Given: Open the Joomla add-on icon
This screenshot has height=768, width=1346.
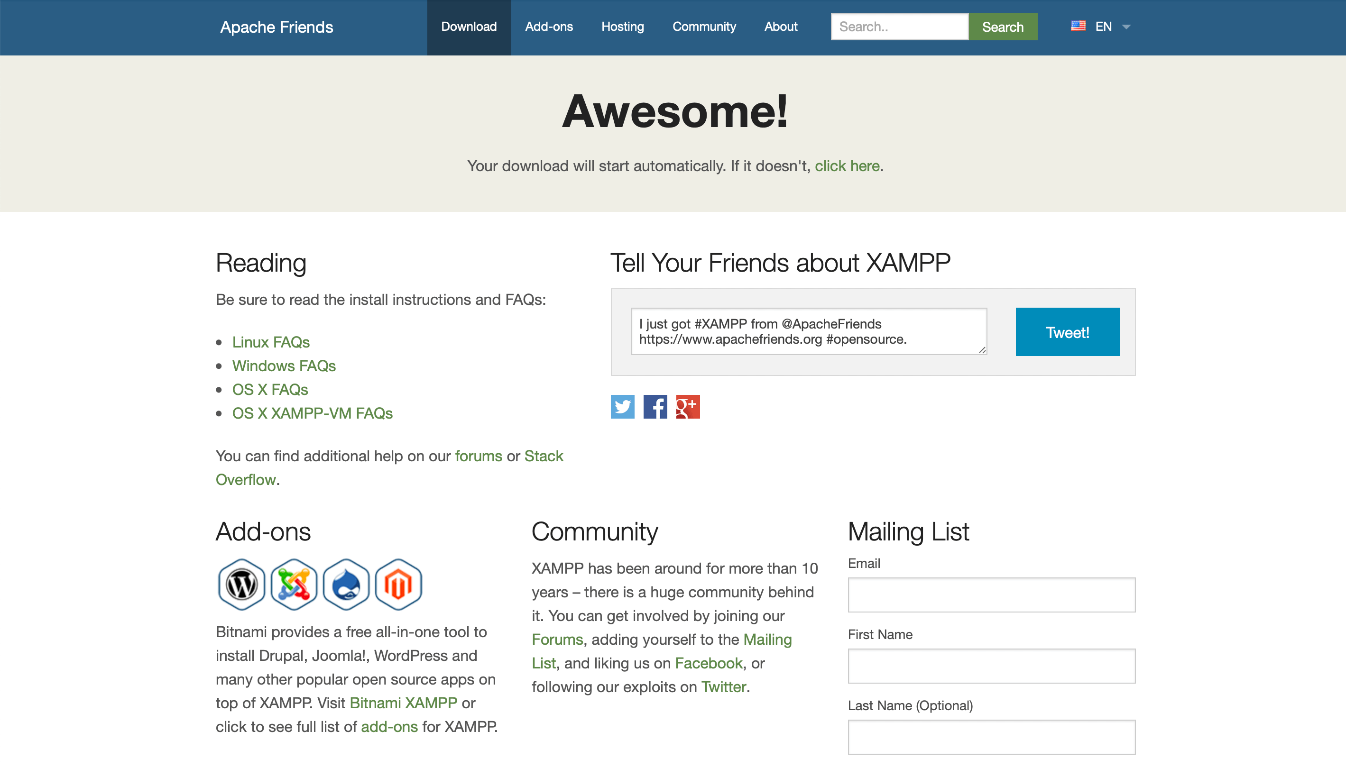Looking at the screenshot, I should (294, 585).
